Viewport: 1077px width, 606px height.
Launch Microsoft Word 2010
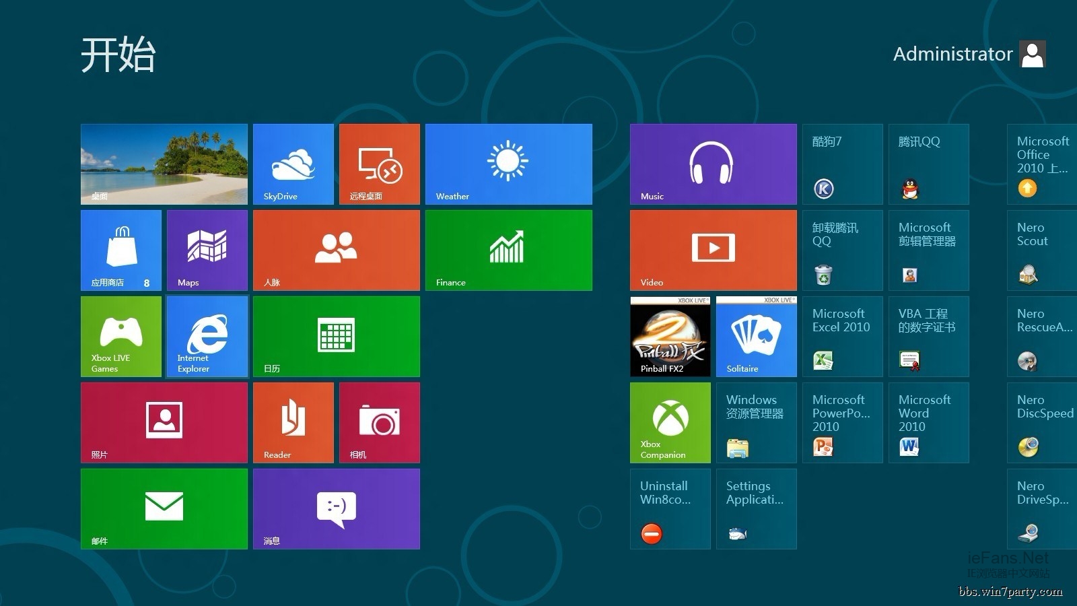tap(928, 423)
